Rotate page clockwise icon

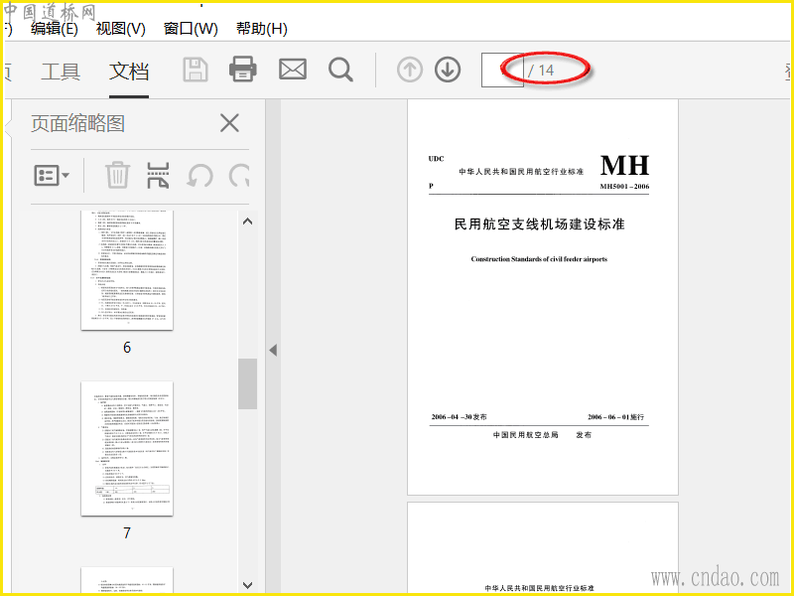pyautogui.click(x=239, y=176)
